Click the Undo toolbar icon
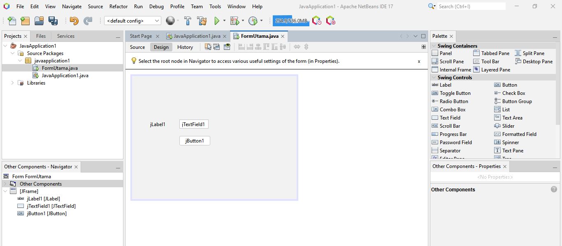 click(74, 21)
